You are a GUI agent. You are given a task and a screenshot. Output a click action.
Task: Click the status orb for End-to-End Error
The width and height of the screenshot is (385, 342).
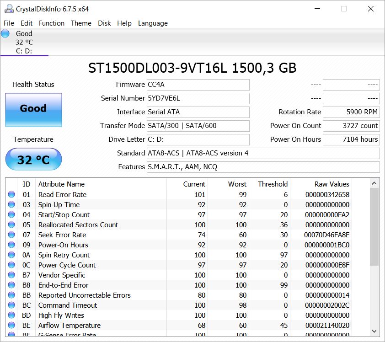tap(11, 285)
